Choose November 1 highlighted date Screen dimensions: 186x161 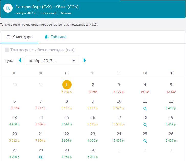(67, 85)
